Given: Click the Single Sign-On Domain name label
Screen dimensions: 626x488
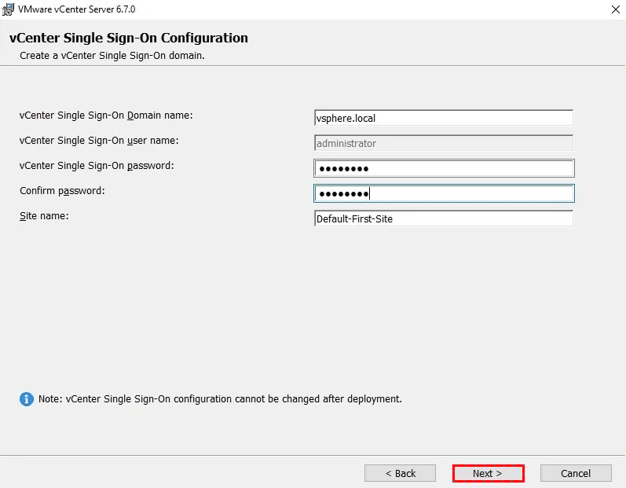Looking at the screenshot, I should point(106,116).
